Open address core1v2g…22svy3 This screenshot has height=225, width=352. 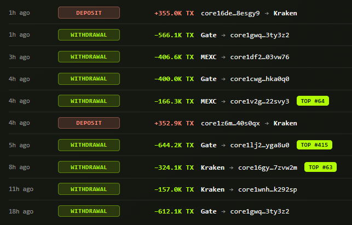pyautogui.click(x=259, y=101)
